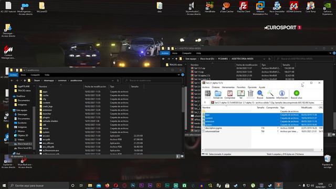Select the batch file row in WinRAR list
This screenshot has height=189, width=336.
(262, 131)
